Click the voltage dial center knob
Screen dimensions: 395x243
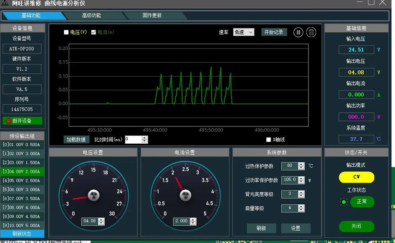[94, 196]
